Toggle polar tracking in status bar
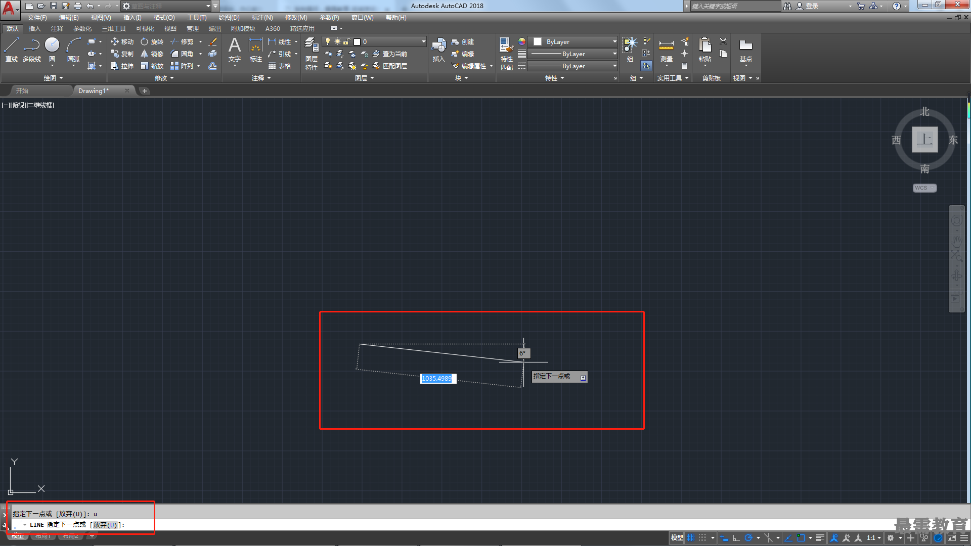Viewport: 971px width, 546px height. (748, 538)
